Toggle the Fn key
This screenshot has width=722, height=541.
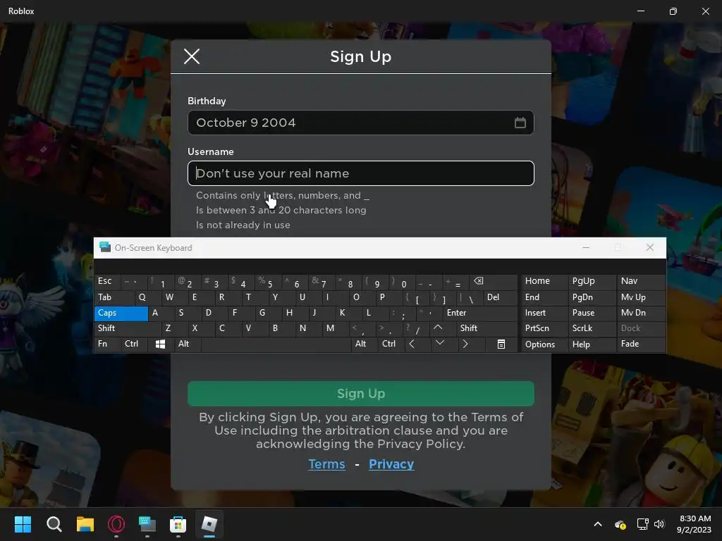(x=107, y=344)
